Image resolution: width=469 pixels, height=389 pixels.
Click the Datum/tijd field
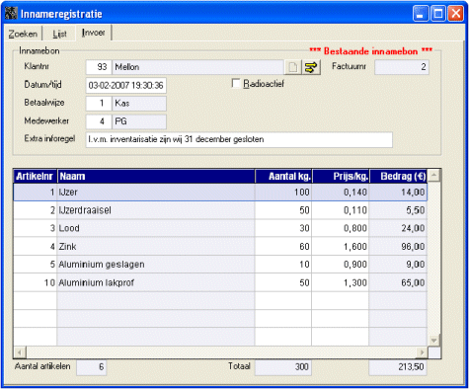pos(126,86)
